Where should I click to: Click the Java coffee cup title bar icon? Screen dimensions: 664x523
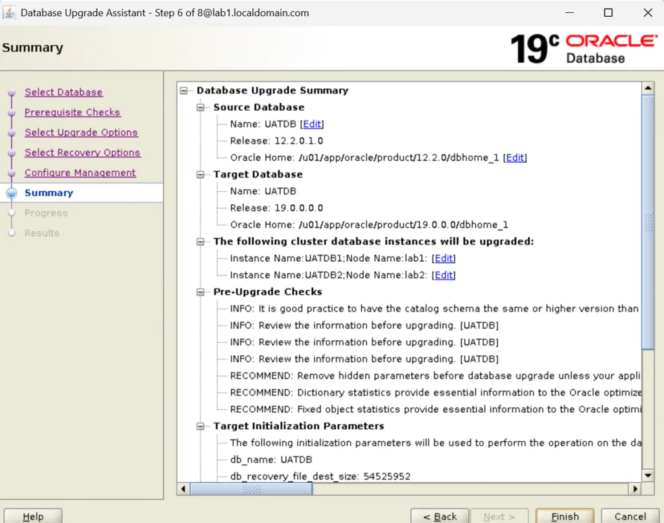pyautogui.click(x=10, y=12)
